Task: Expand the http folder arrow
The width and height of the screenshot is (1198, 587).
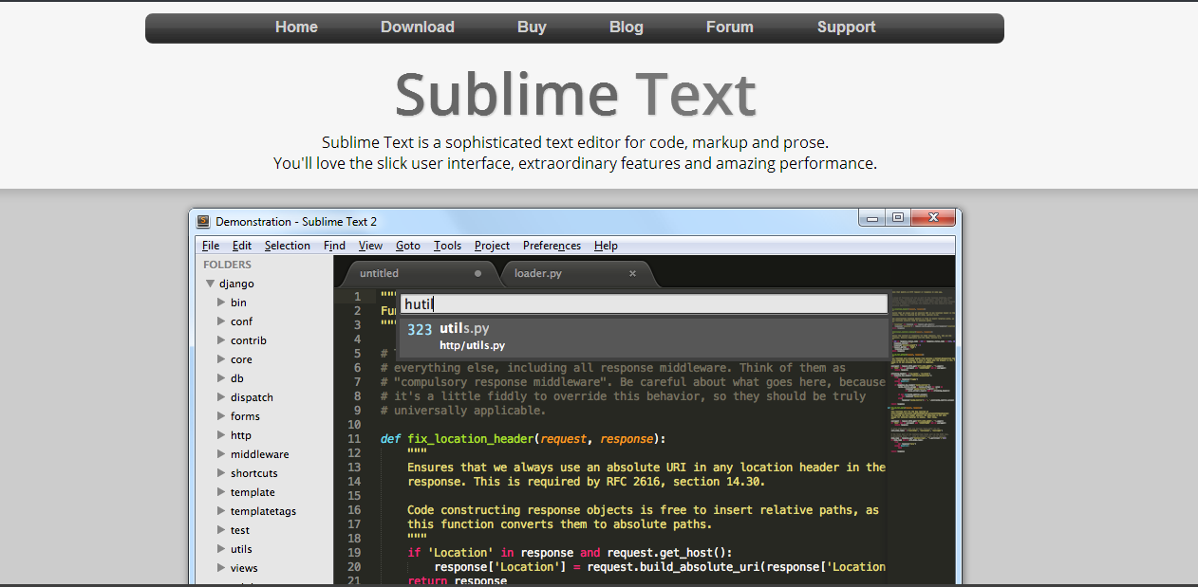Action: pyautogui.click(x=221, y=435)
